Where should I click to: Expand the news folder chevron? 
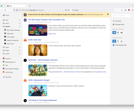click(20, 23)
